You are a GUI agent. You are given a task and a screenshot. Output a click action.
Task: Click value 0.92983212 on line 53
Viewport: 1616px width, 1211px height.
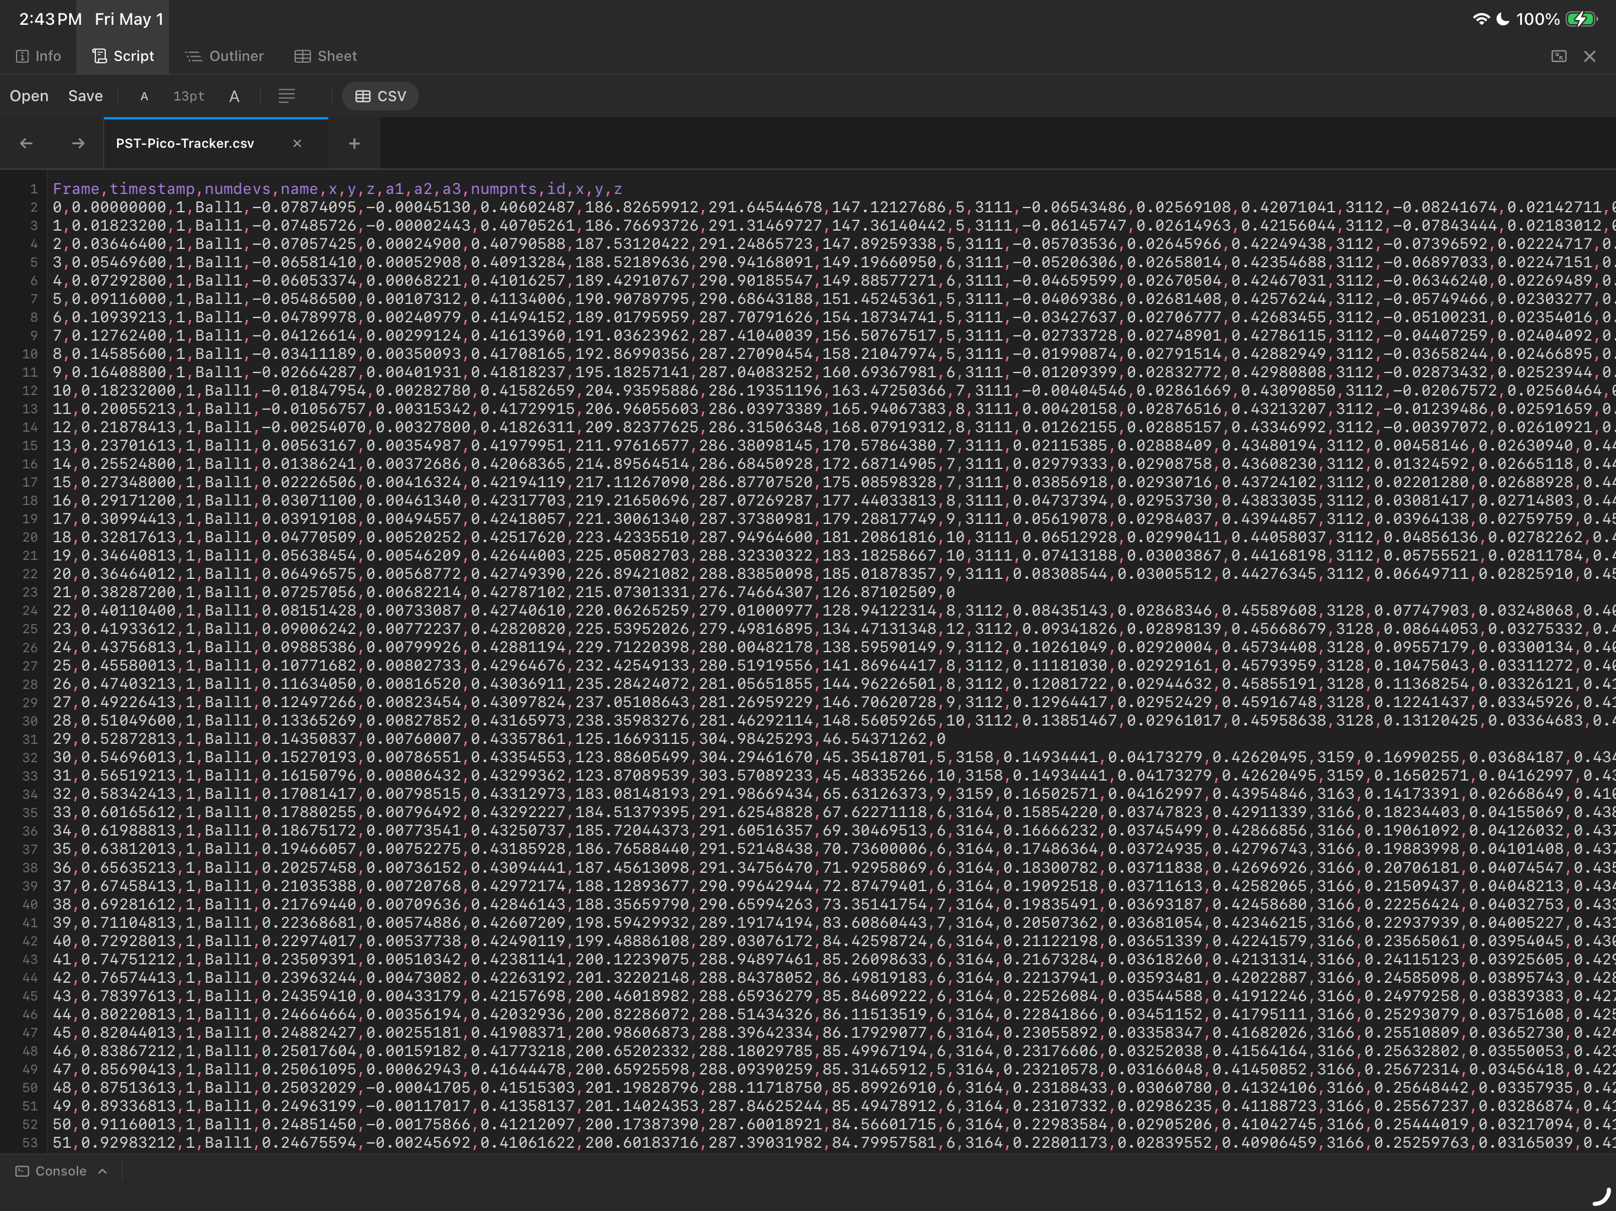128,1143
